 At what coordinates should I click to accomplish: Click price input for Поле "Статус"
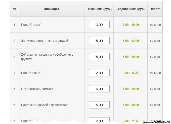point(99,25)
